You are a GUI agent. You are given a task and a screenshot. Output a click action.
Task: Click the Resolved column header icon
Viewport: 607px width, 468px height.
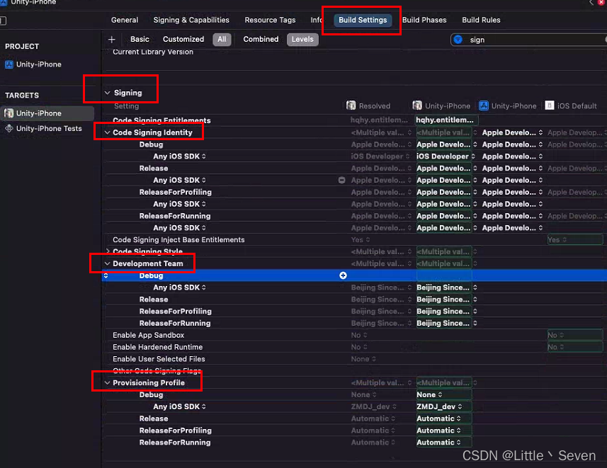(351, 105)
